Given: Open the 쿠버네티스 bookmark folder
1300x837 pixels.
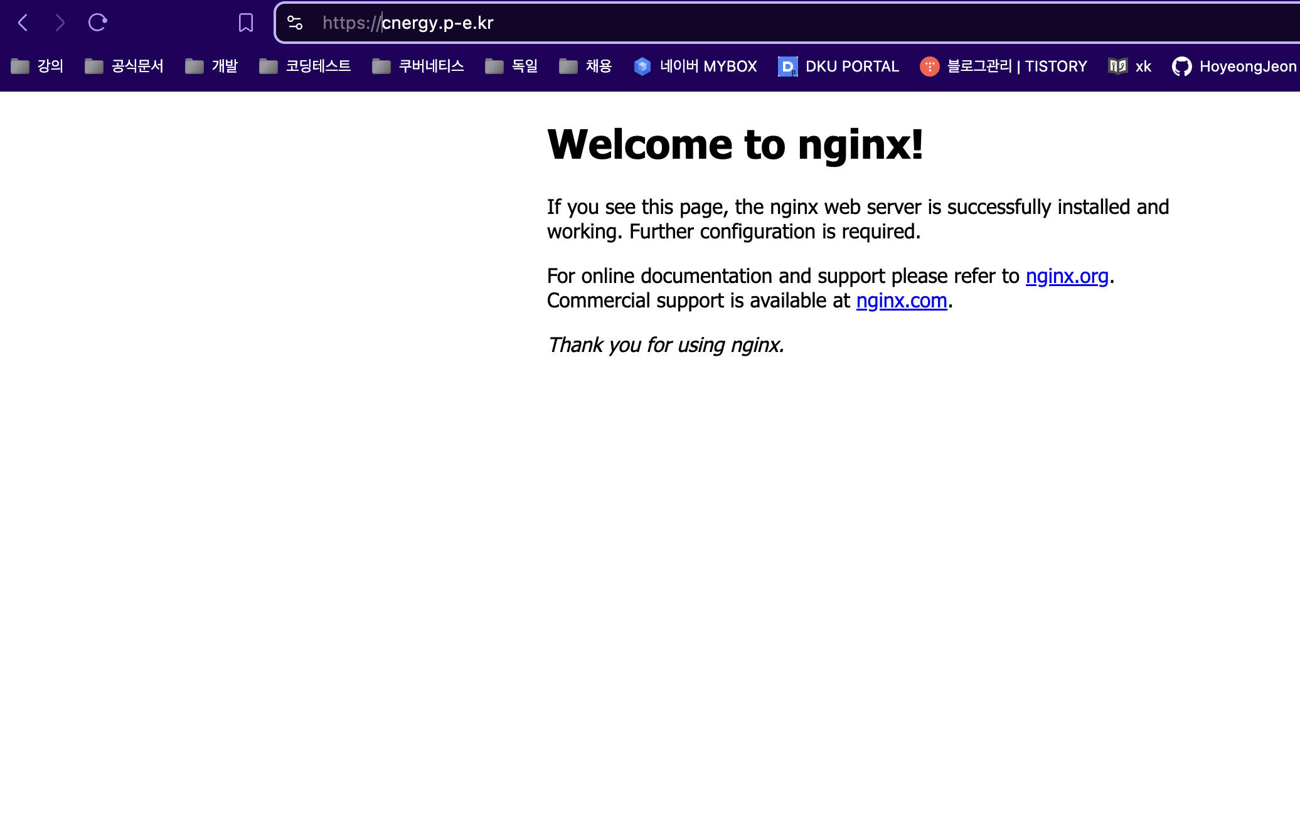Looking at the screenshot, I should click(x=418, y=67).
